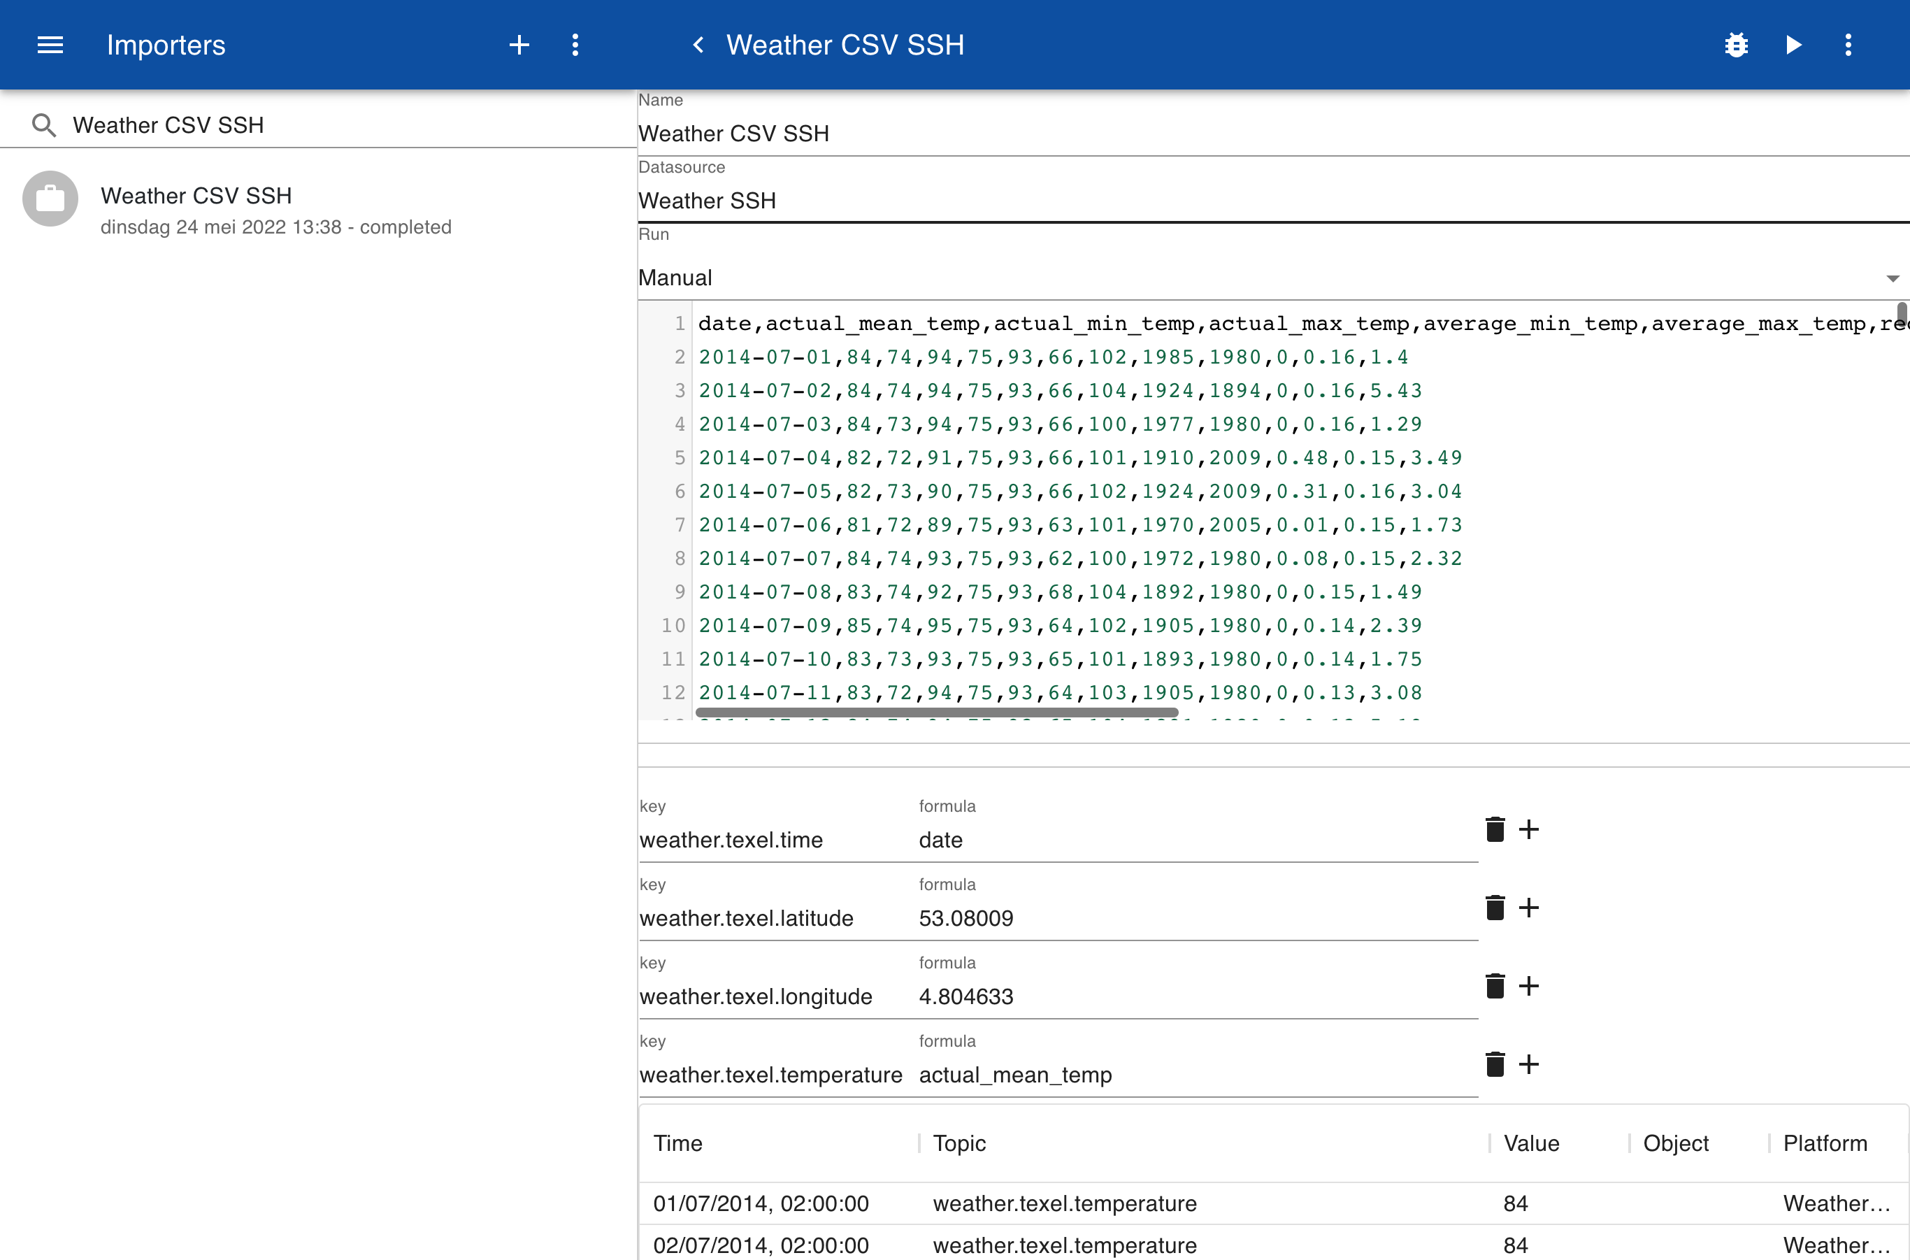Click the vertical scrollbar of the CSV editor
The image size is (1910, 1260).
pos(1901,313)
